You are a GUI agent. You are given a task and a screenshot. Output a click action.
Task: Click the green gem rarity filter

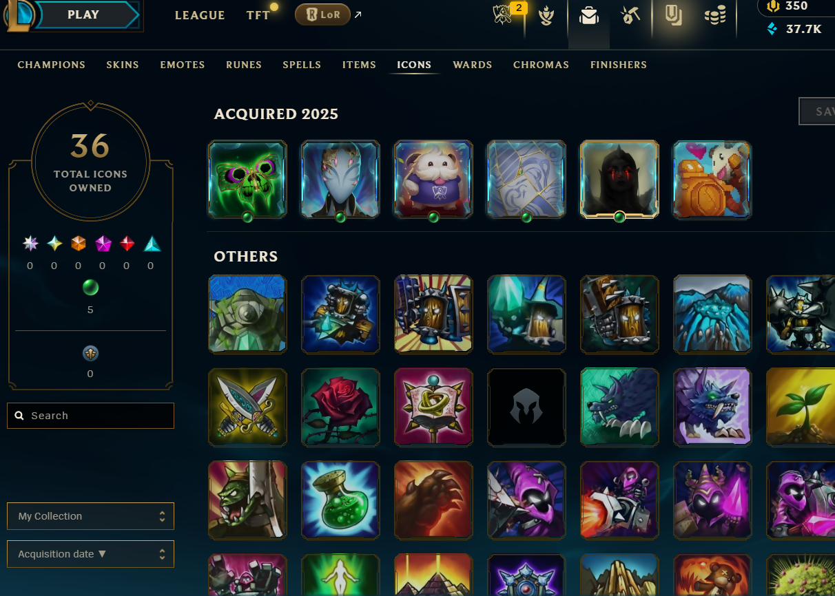[x=90, y=287]
